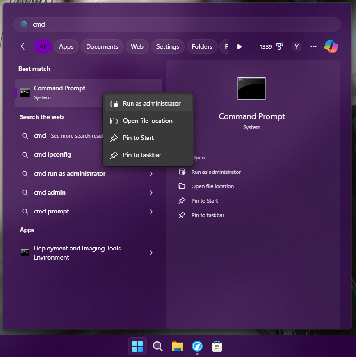Open Windows Start button on taskbar

137,346
